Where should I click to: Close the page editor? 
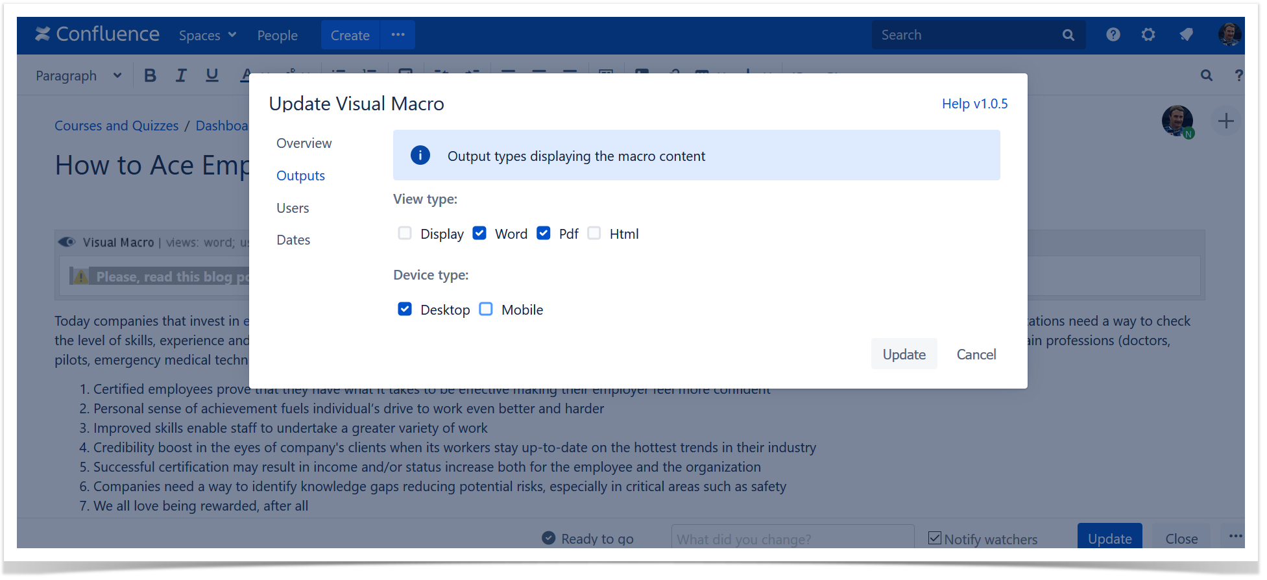pos(1181,538)
